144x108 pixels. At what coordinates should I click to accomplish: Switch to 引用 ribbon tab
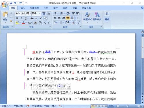(x=46, y=8)
